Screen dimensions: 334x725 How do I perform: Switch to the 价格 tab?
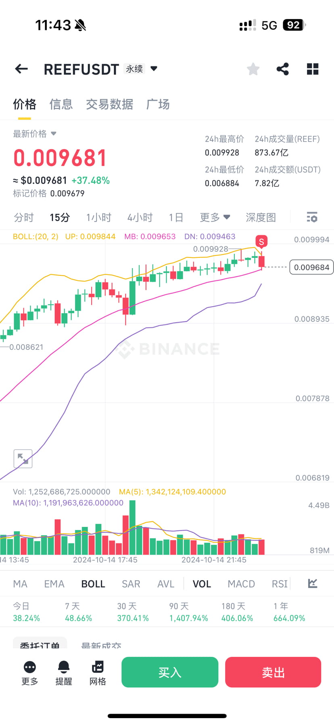click(25, 104)
